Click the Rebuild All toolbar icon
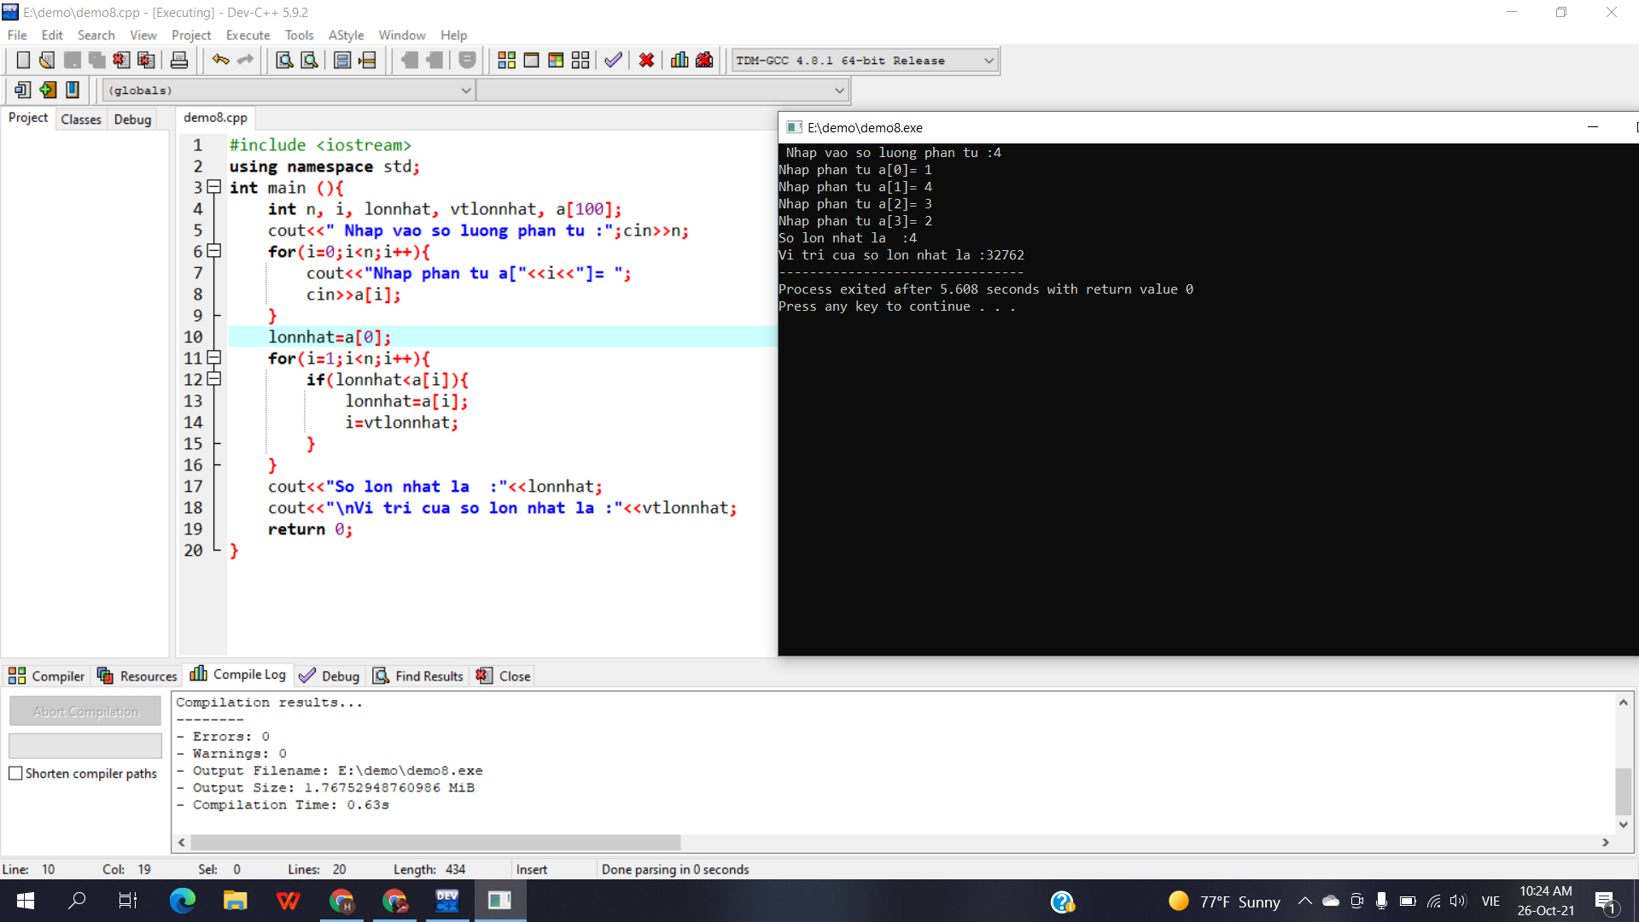The height and width of the screenshot is (922, 1639). coord(580,61)
